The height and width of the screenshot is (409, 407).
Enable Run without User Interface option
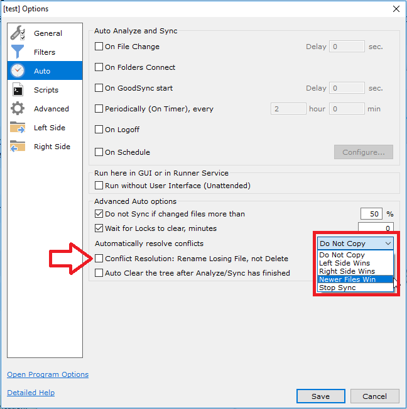[99, 186]
